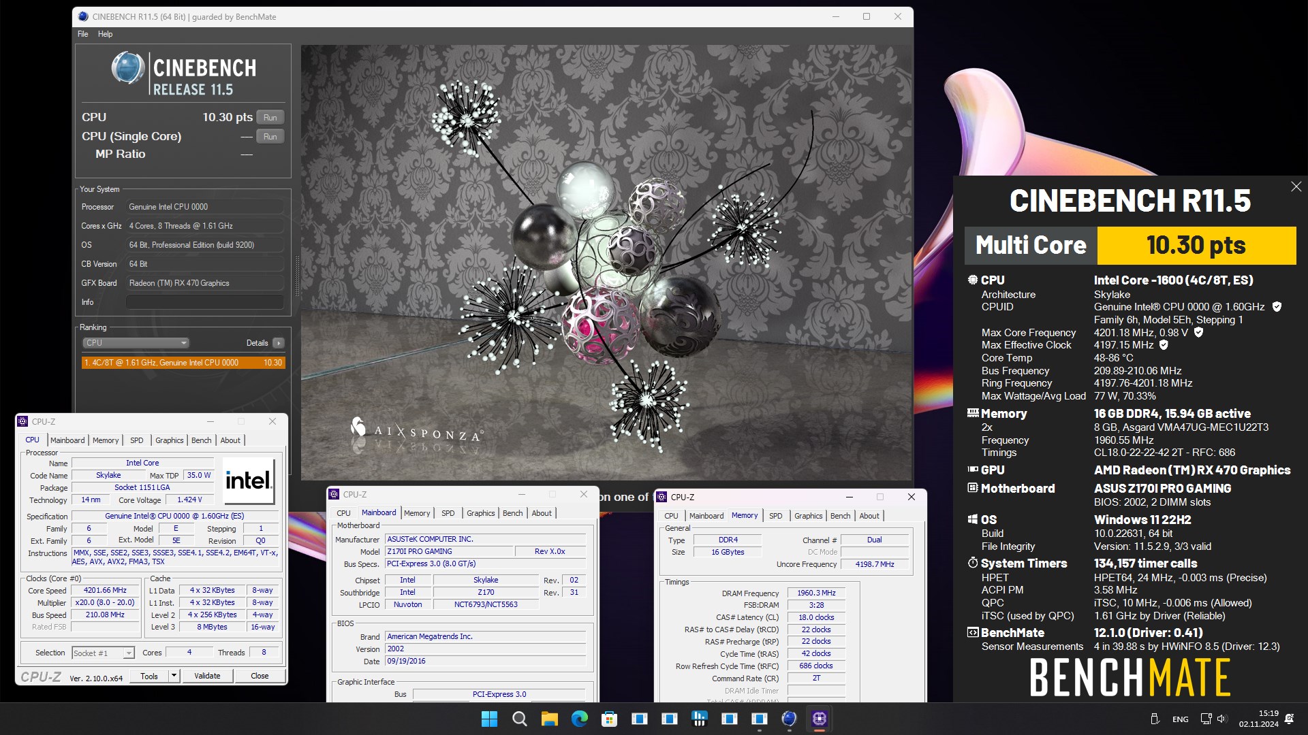The image size is (1308, 735).
Task: Run the CPU multi-core benchmark
Action: click(270, 117)
